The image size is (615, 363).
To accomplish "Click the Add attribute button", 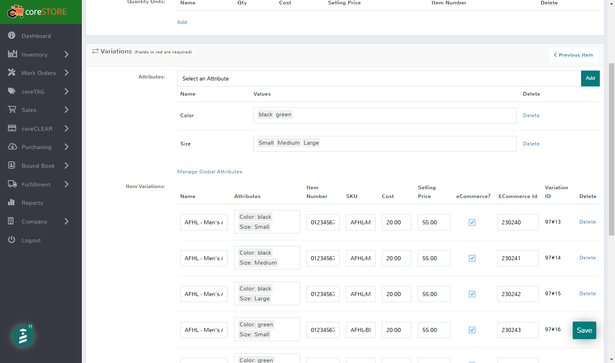I will click(590, 78).
